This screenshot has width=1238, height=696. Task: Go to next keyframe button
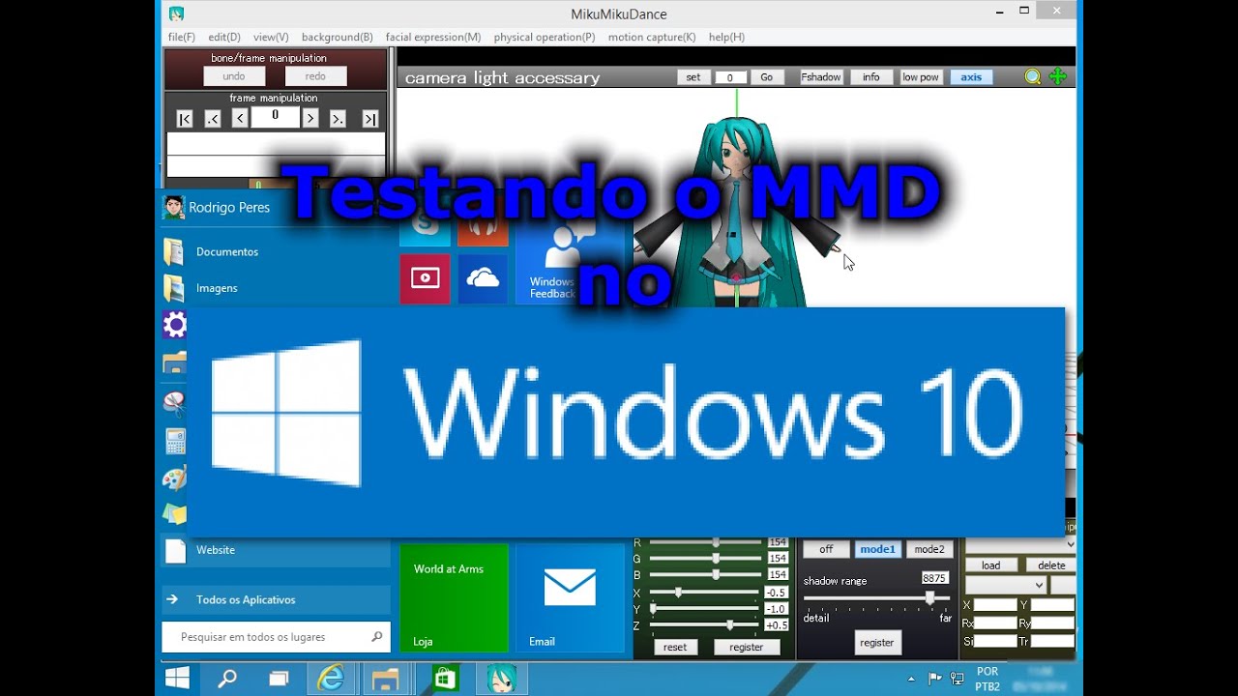(x=338, y=119)
